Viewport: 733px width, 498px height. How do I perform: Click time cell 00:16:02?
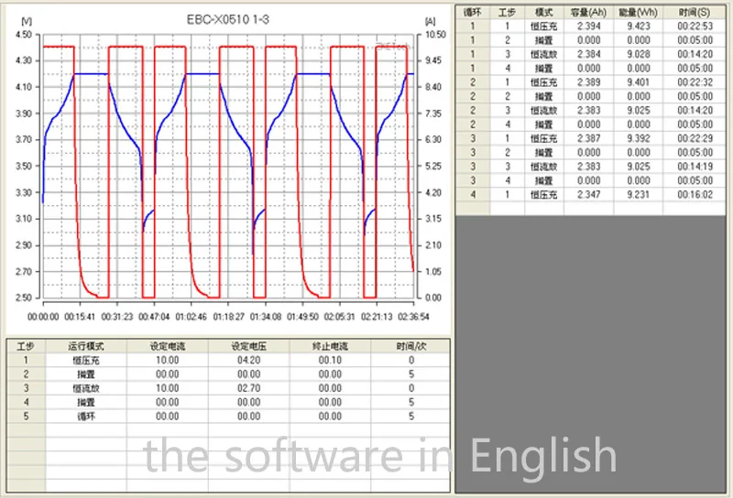tap(695, 194)
